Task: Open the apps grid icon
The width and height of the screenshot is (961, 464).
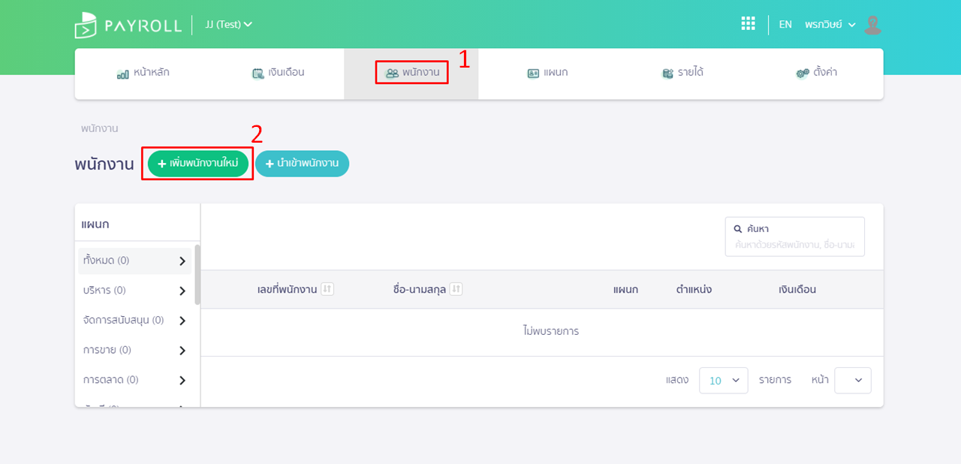Action: pyautogui.click(x=748, y=24)
